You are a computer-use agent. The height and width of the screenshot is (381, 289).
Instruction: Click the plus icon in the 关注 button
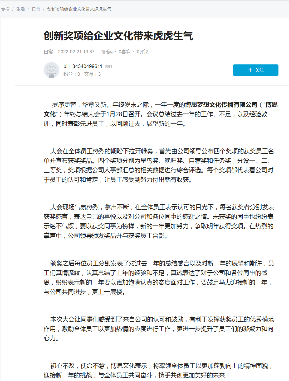250,70
